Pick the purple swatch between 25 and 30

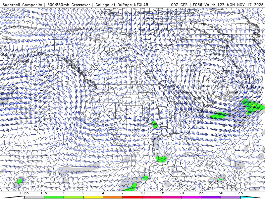211,197
